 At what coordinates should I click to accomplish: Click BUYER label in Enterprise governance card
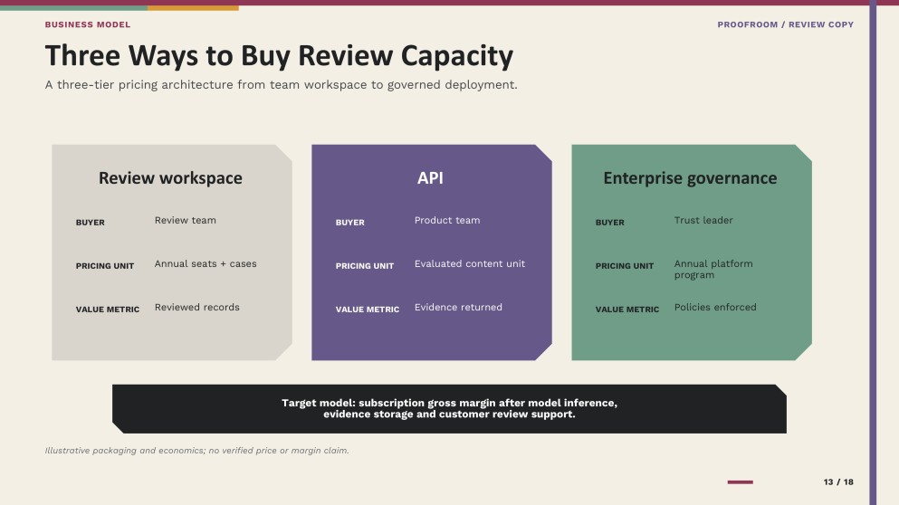[609, 223]
